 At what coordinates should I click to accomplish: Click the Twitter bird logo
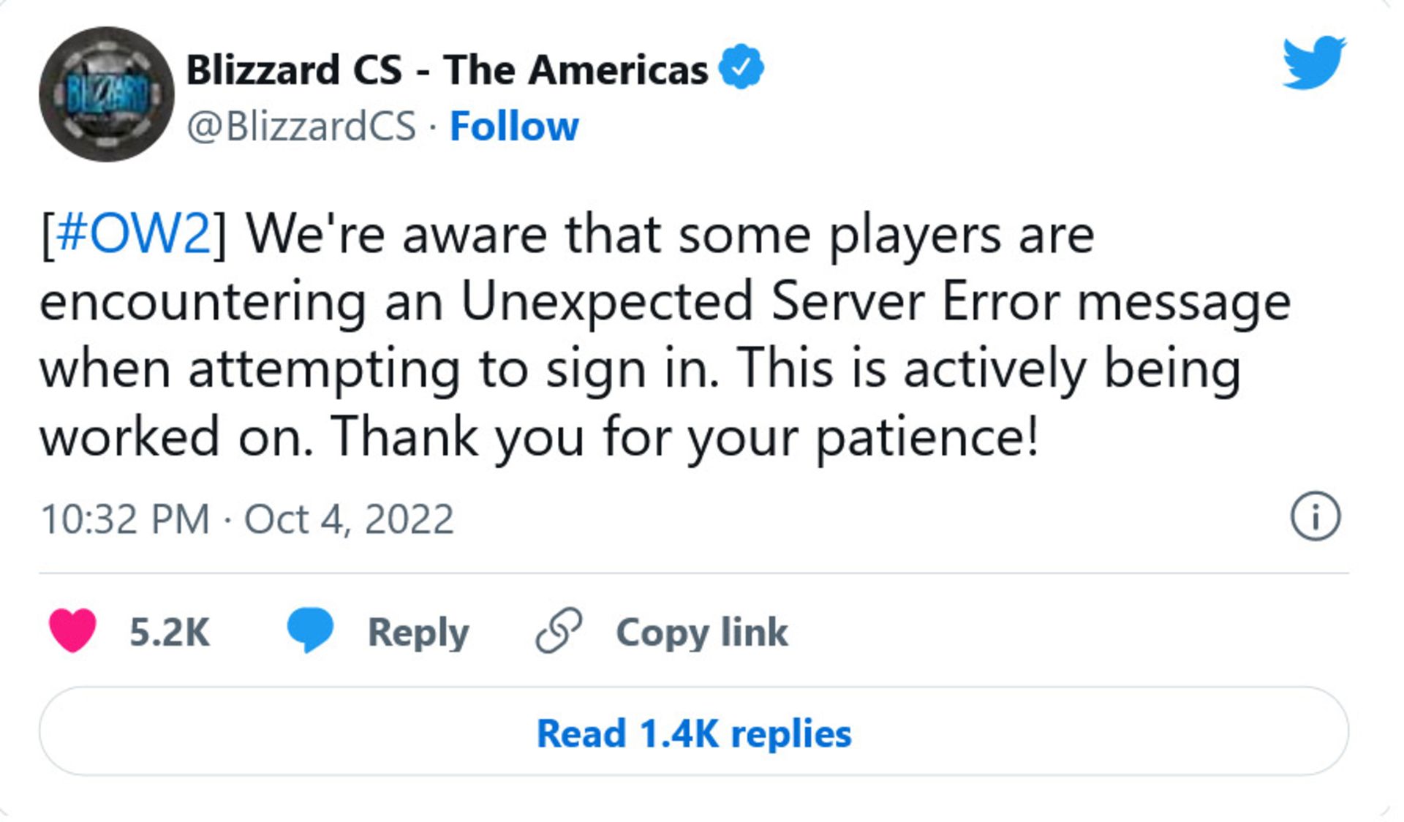point(1313,63)
